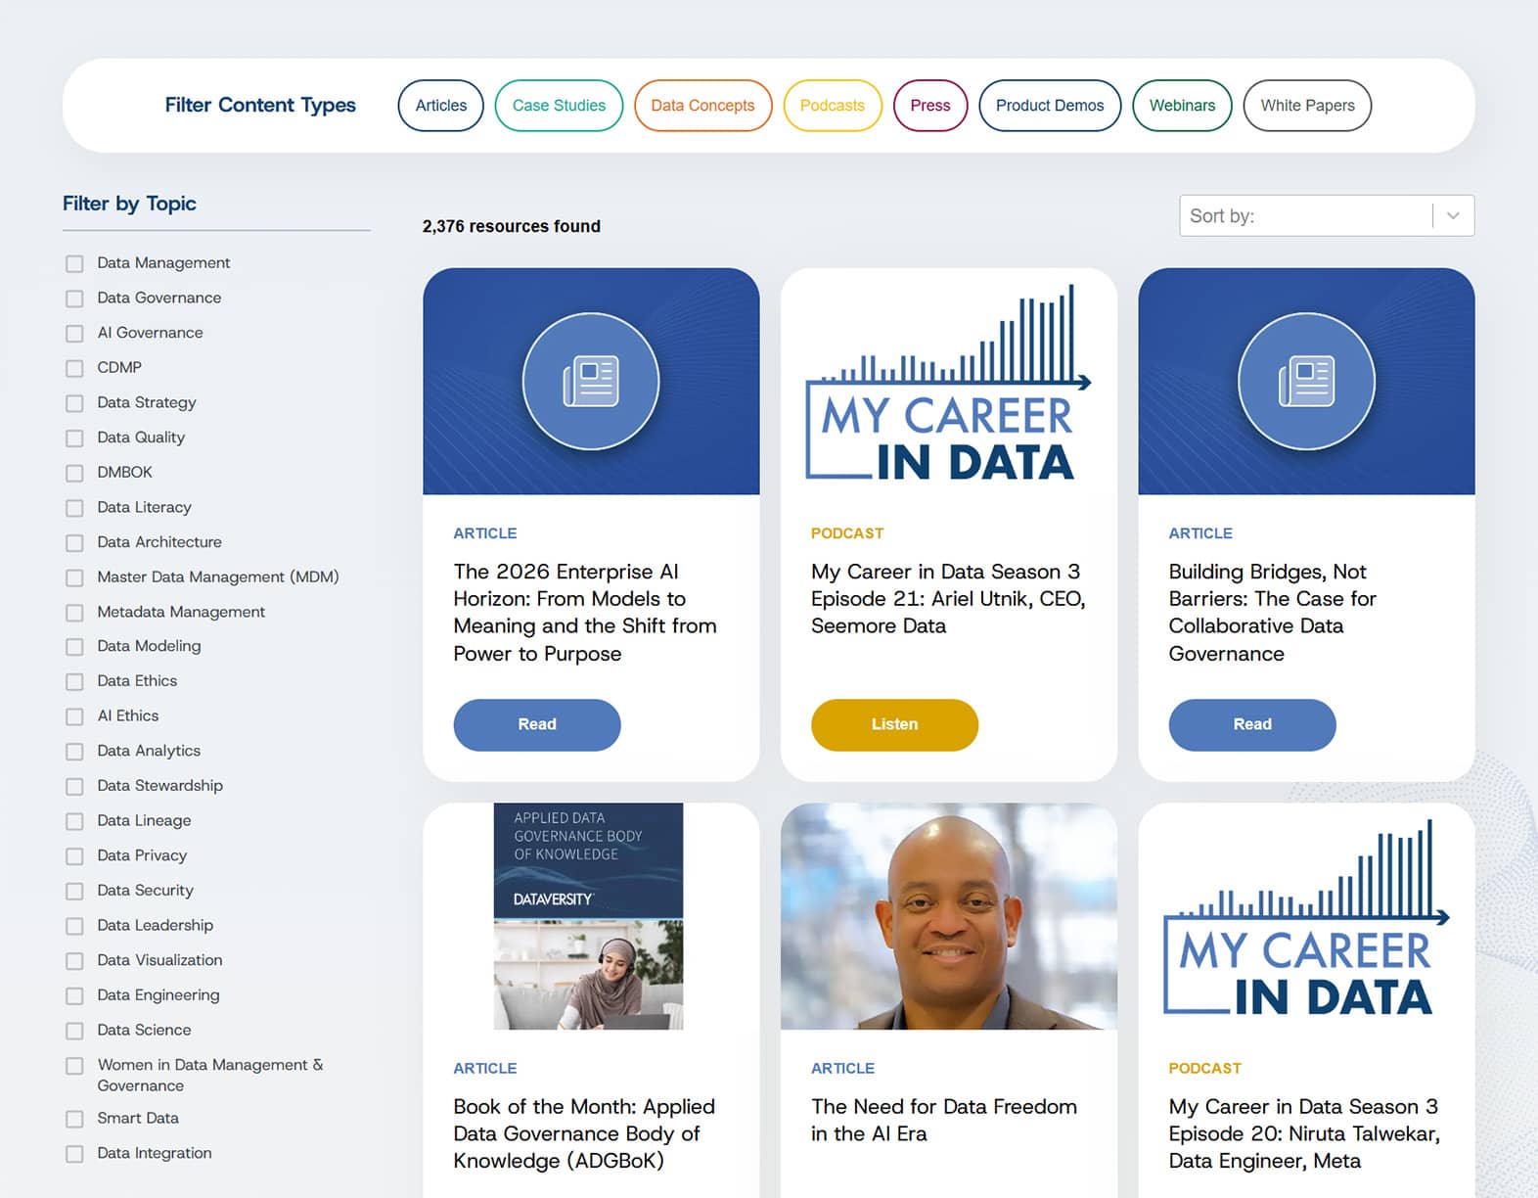Check the Data Governance topic checkbox
The width and height of the screenshot is (1538, 1198).
pos(74,299)
